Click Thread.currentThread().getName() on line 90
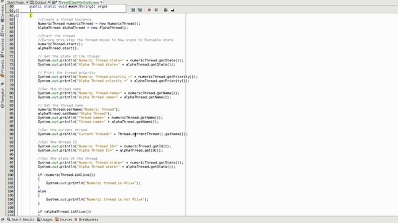This screenshot has height=223, width=398. (x=152, y=134)
